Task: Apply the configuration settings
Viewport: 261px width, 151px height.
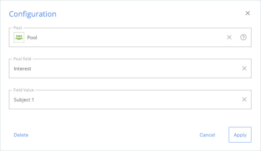Action: (240, 135)
